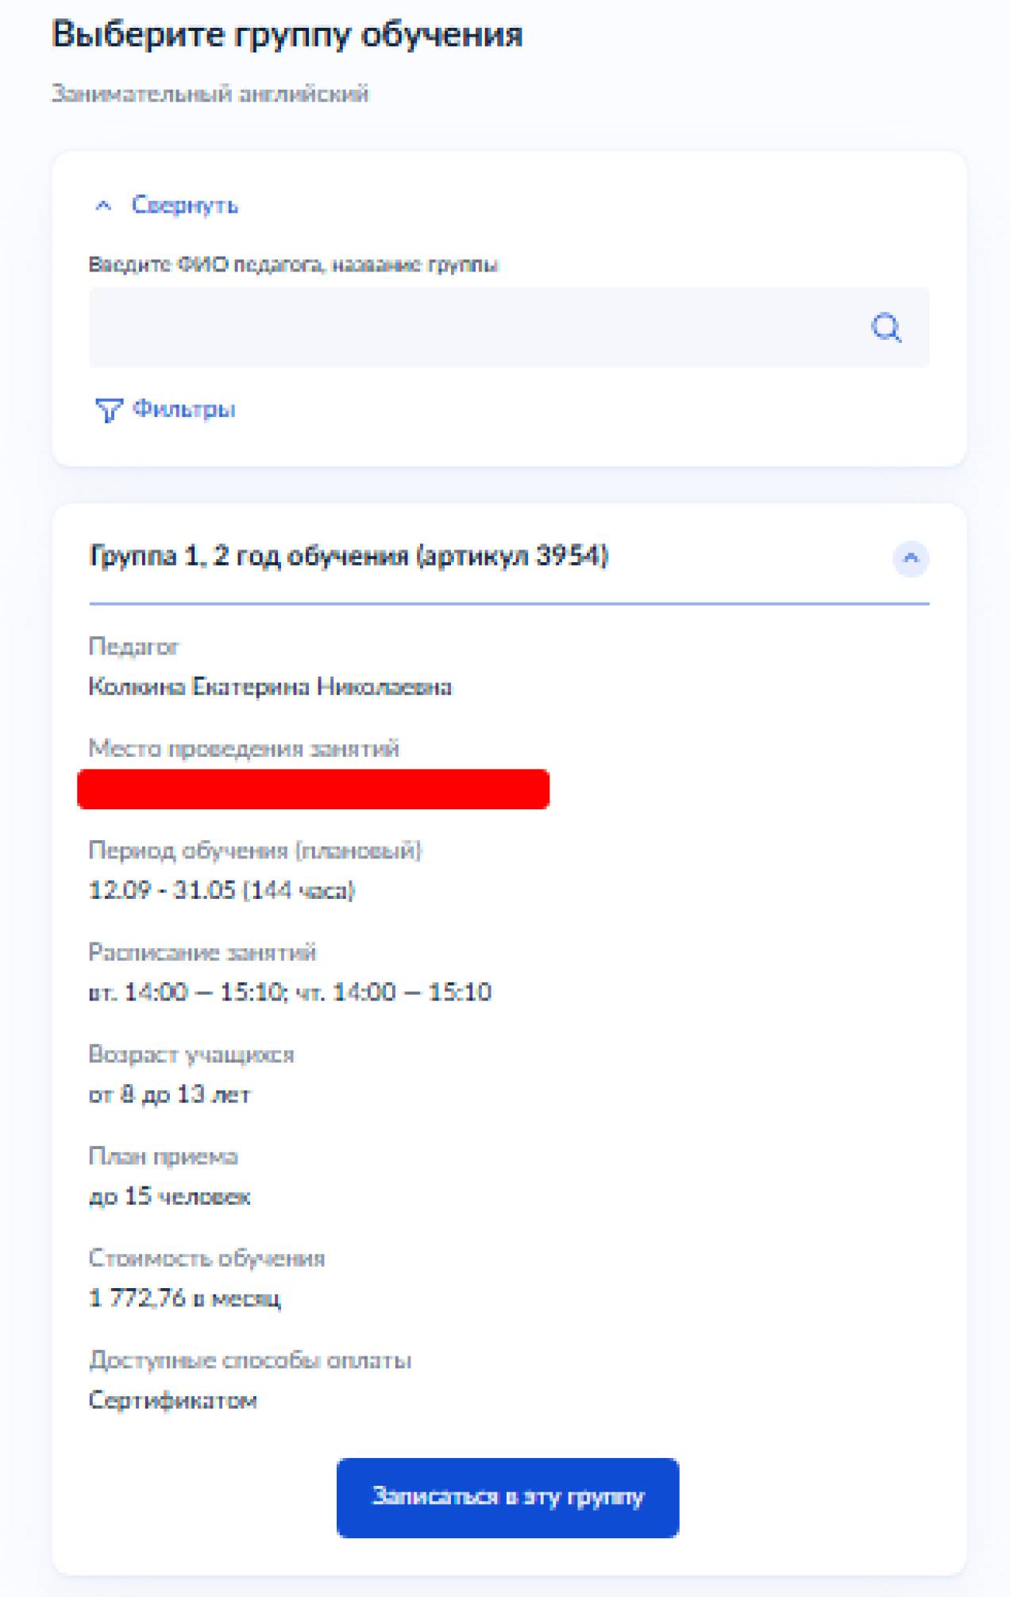This screenshot has width=1010, height=1597.
Task: Open the Фильтры options
Action: click(x=183, y=409)
